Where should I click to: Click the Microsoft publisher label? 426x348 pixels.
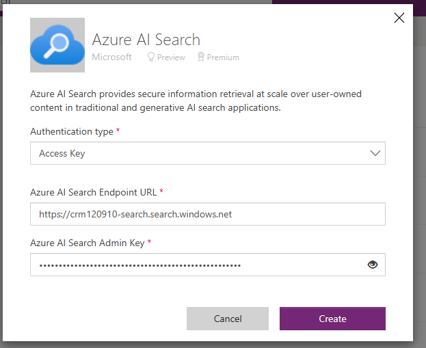[x=111, y=57]
